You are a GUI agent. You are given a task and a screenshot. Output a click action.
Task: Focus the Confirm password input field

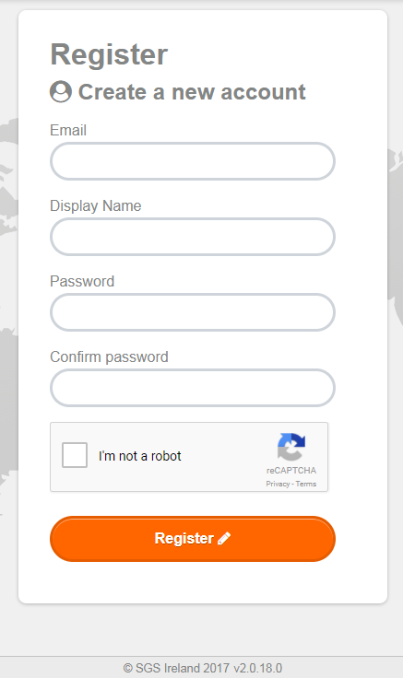pyautogui.click(x=193, y=388)
